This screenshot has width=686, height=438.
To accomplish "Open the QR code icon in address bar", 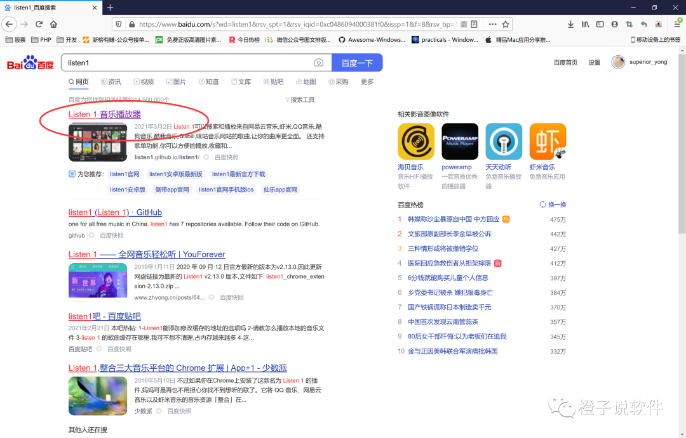I will coord(464,25).
